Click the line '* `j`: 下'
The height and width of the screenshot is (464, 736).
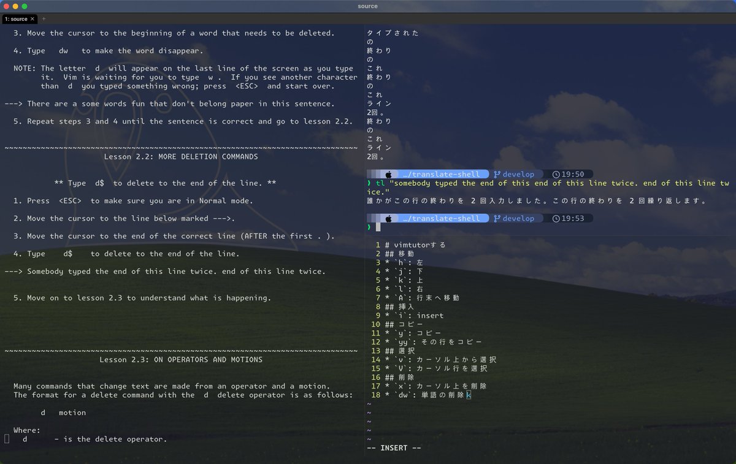tap(404, 272)
